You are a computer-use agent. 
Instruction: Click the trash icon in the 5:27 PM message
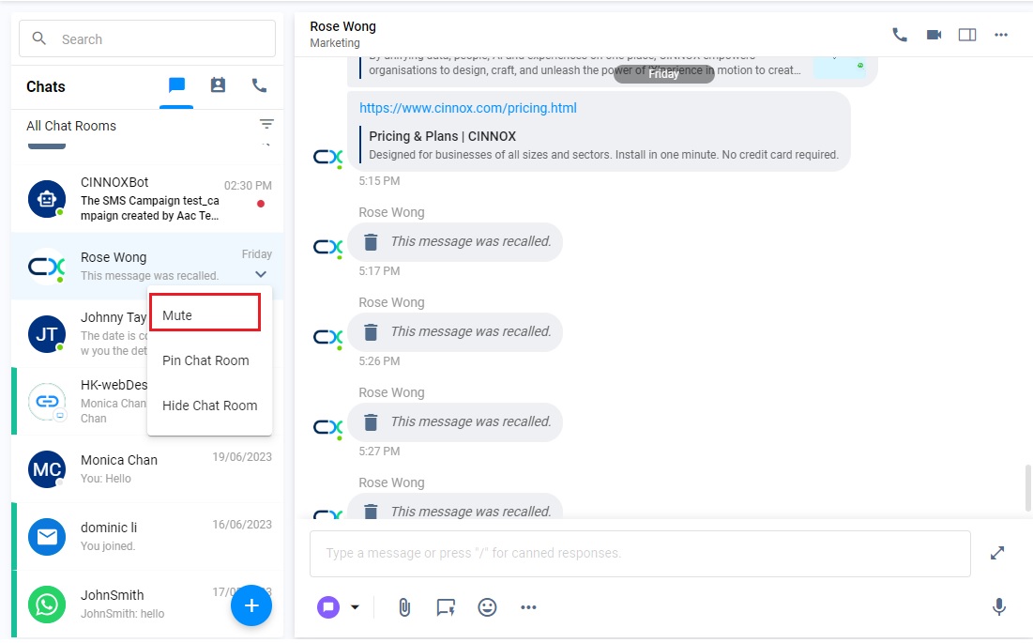371,422
